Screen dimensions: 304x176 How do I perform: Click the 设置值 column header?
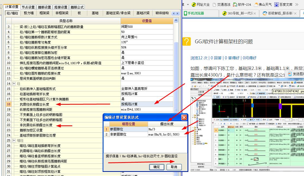[x=147, y=21]
